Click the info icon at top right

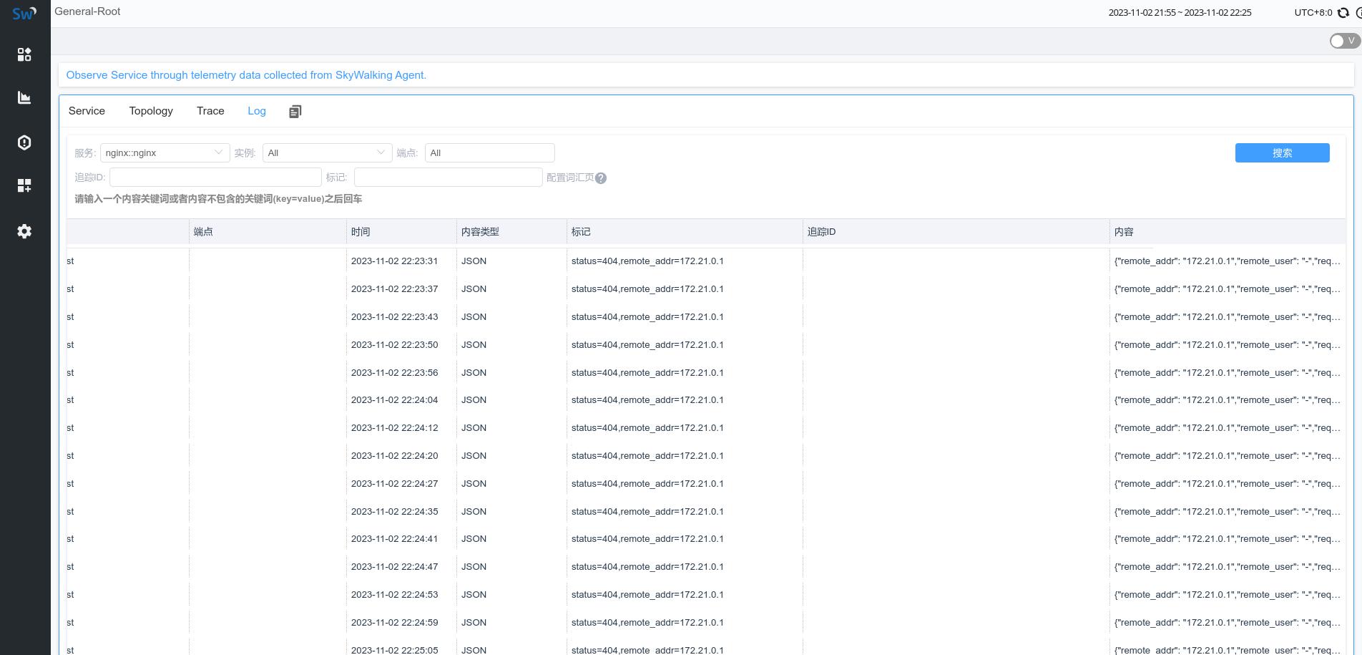coord(1358,13)
